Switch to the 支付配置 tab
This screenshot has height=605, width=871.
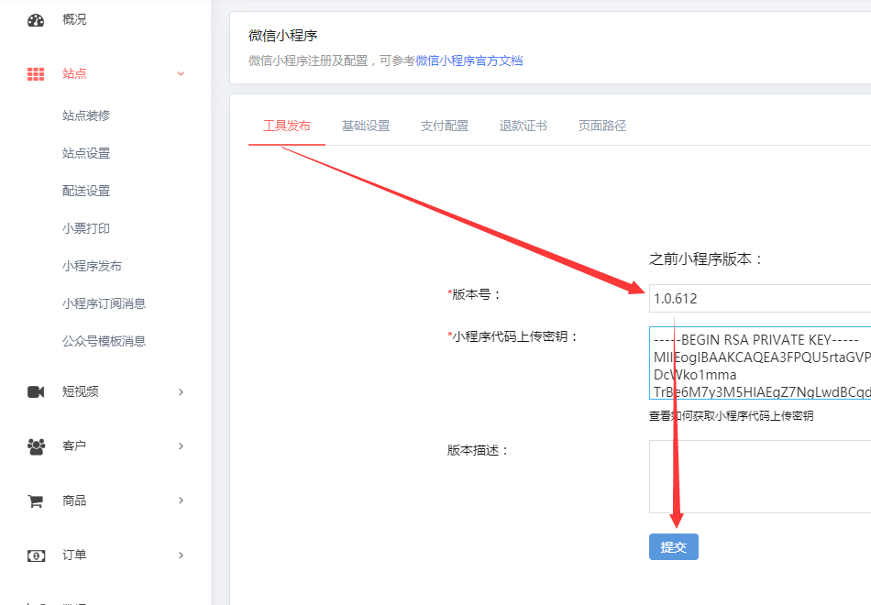pyautogui.click(x=445, y=126)
